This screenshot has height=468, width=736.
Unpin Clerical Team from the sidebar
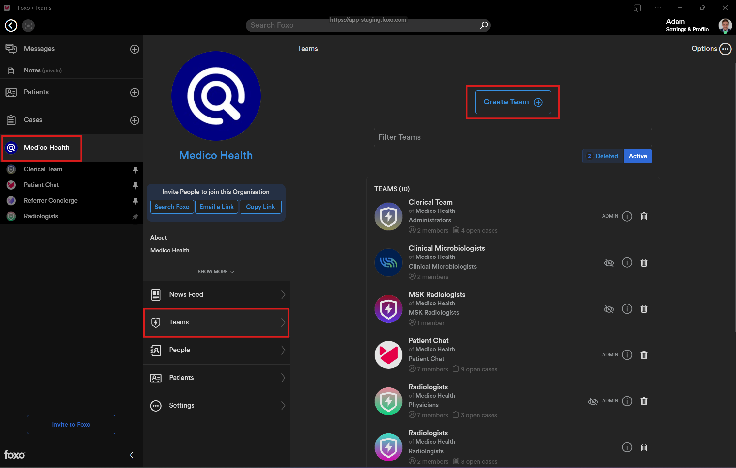pyautogui.click(x=135, y=169)
